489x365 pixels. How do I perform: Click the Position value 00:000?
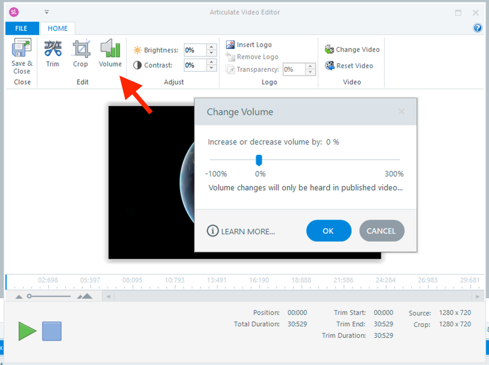point(297,312)
